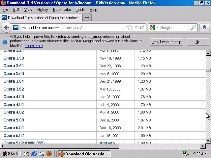Image resolution: width=211 pixels, height=158 pixels.
Task: Open the URL history dropdown arrow
Action: tap(136, 28)
